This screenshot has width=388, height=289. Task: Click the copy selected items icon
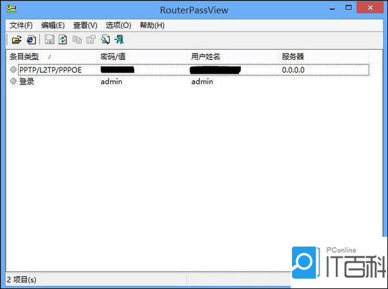[x=77, y=39]
